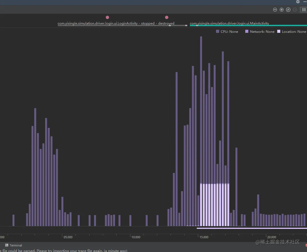Pause the live profiler session
The image size is (307, 252).
click(304, 10)
